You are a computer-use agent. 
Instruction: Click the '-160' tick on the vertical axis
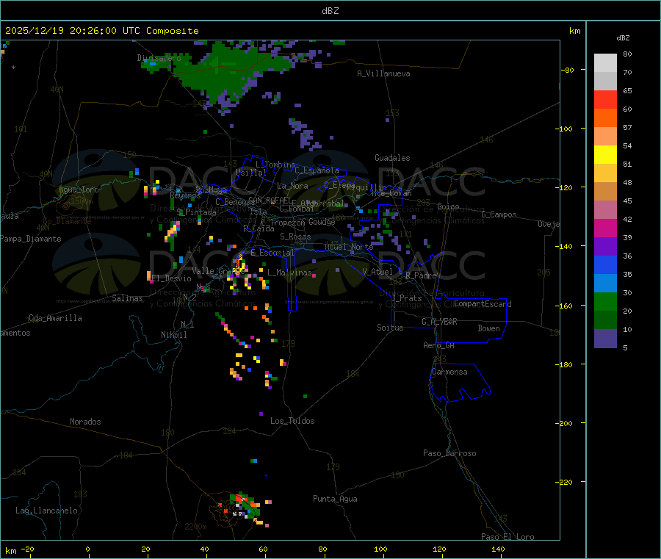click(x=565, y=306)
